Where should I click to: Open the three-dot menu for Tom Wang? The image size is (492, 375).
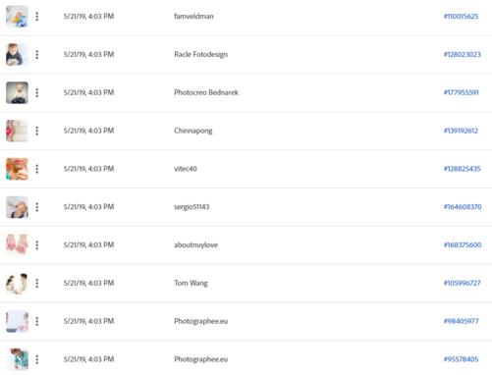click(x=37, y=283)
